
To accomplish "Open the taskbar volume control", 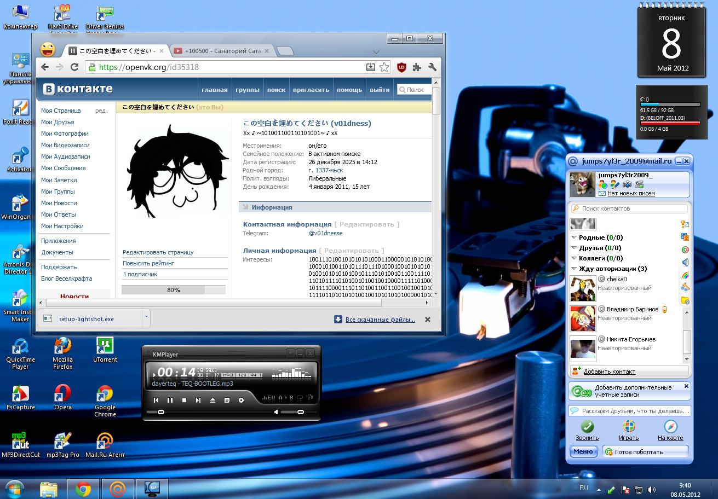I will 651,489.
